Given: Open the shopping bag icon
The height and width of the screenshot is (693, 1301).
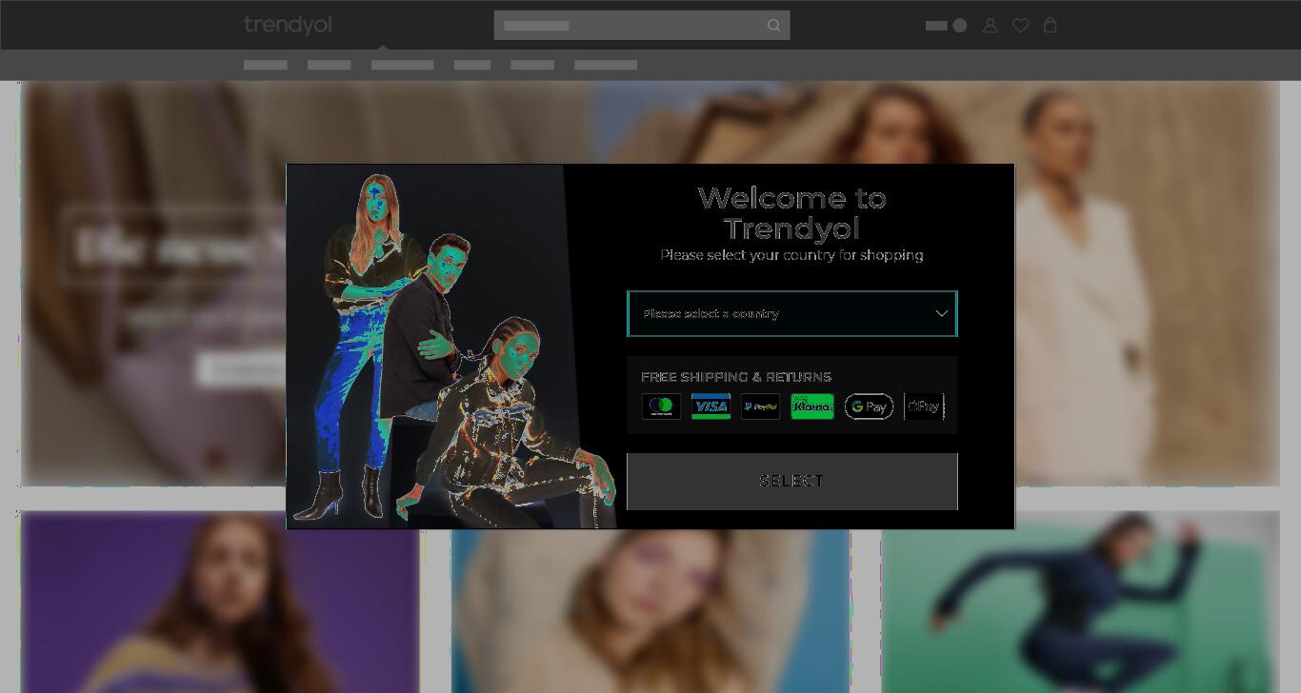Looking at the screenshot, I should pos(1051,26).
